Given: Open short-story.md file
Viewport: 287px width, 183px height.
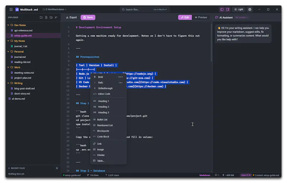Looking at the screenshot, I should pyautogui.click(x=33, y=93).
